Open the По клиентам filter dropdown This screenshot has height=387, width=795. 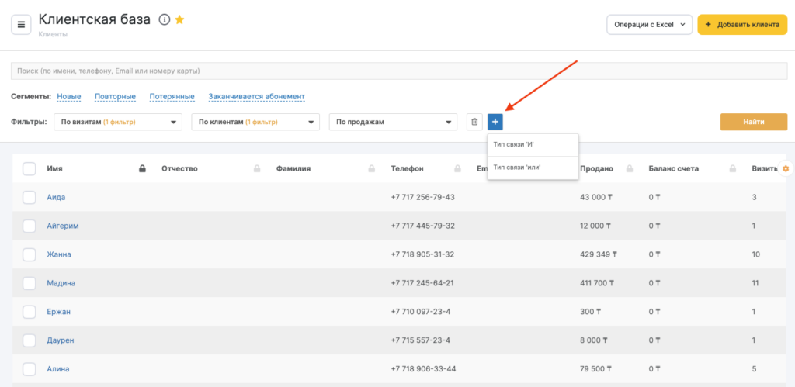255,122
